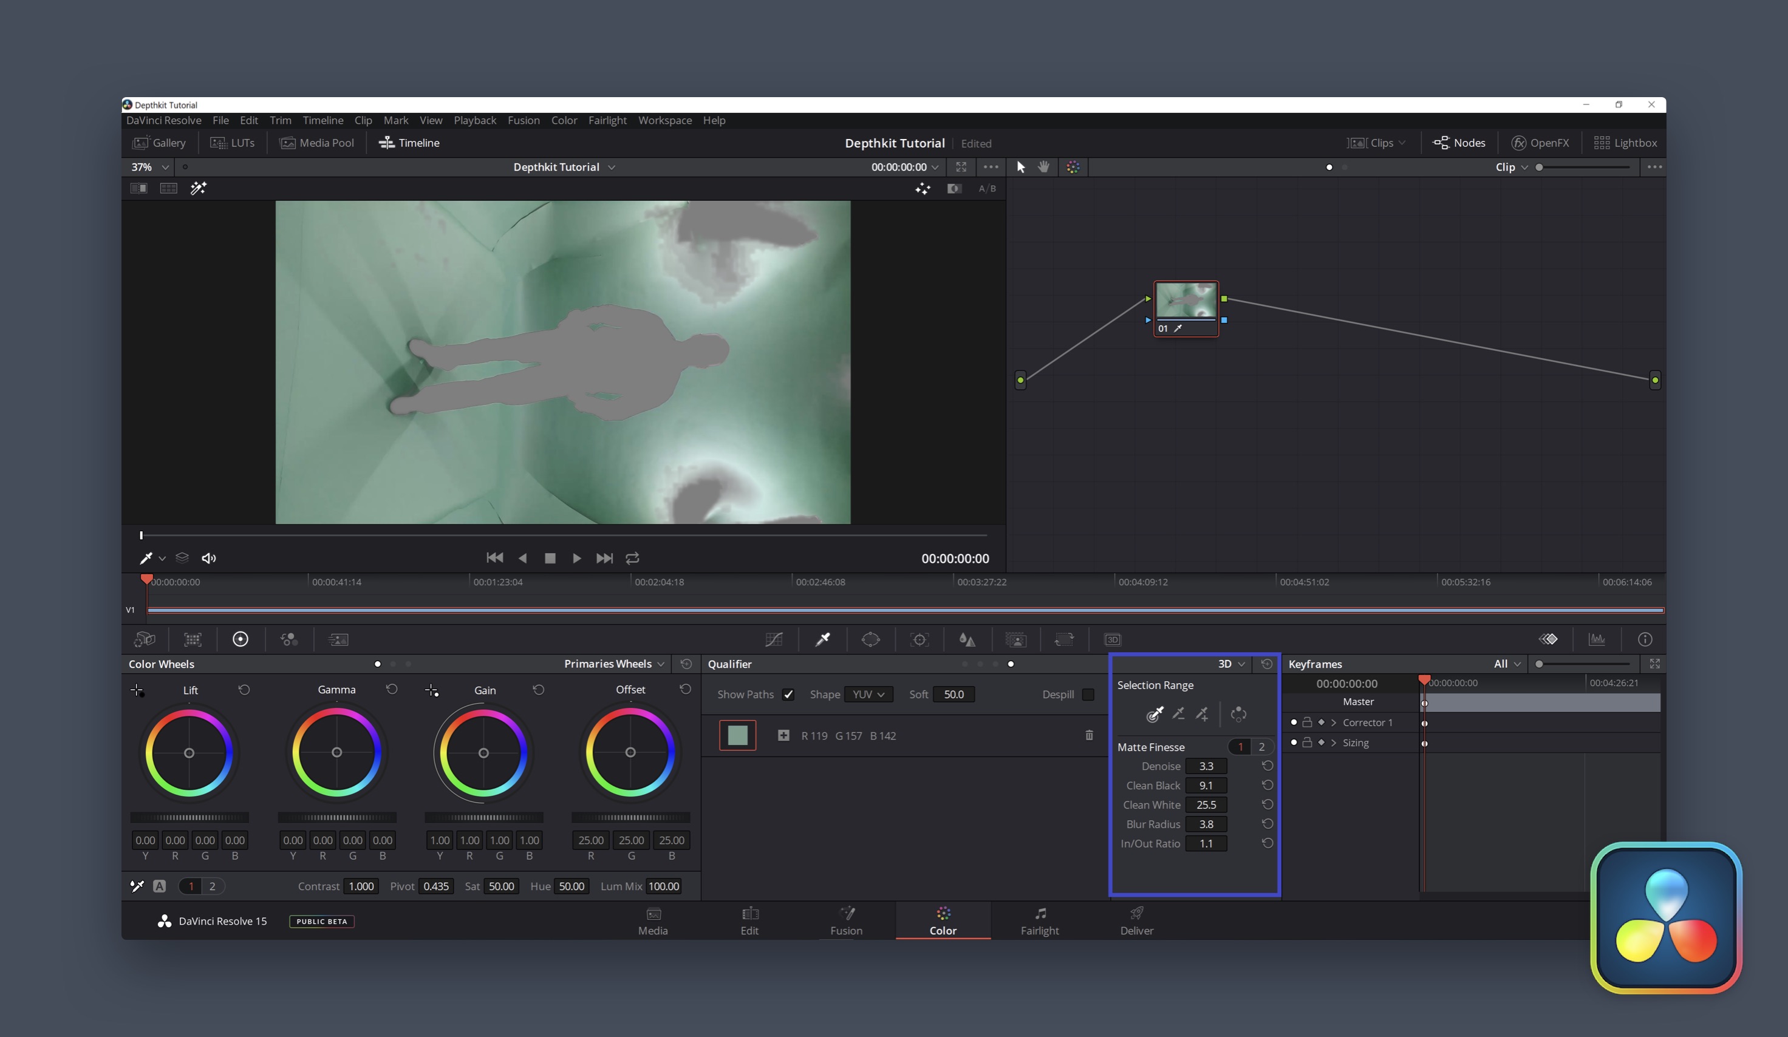Open the Playback menu

point(475,121)
